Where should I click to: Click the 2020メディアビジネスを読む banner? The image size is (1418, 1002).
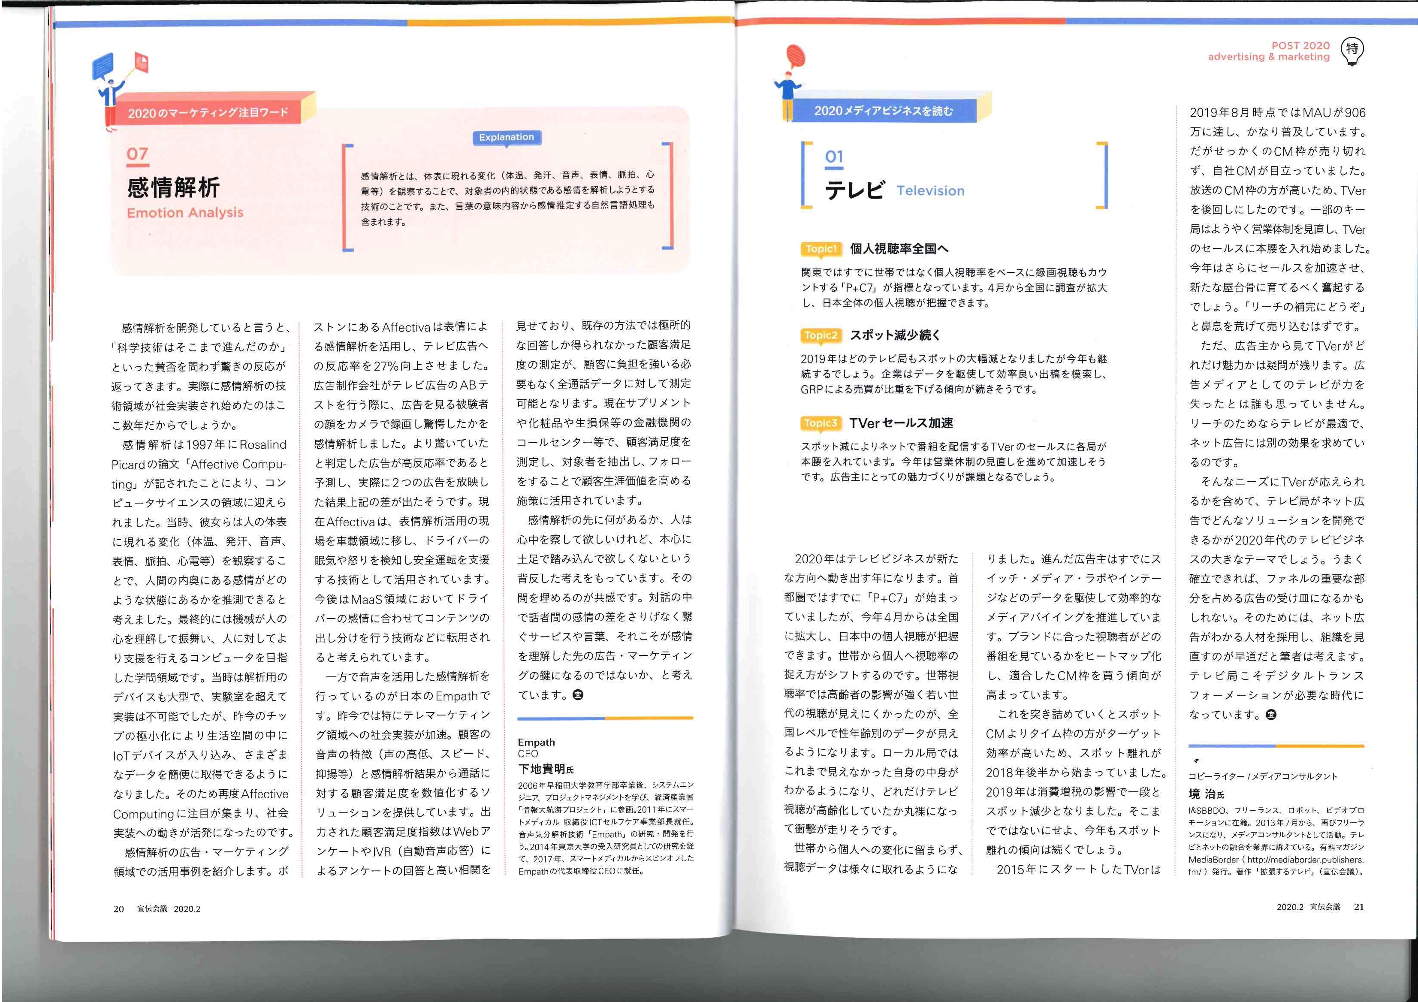coord(883,111)
